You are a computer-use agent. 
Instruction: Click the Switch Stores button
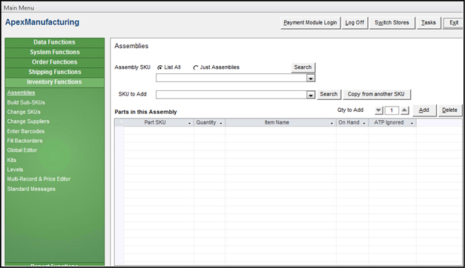tap(392, 23)
